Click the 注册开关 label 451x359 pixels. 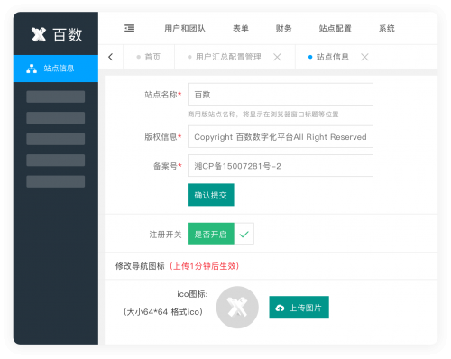pyautogui.click(x=165, y=235)
